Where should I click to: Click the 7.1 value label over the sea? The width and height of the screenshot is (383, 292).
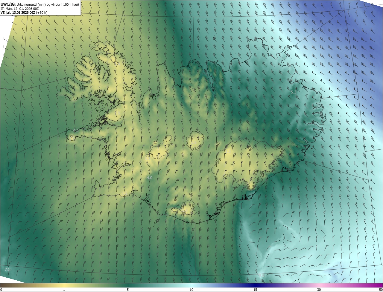pyautogui.click(x=7, y=270)
